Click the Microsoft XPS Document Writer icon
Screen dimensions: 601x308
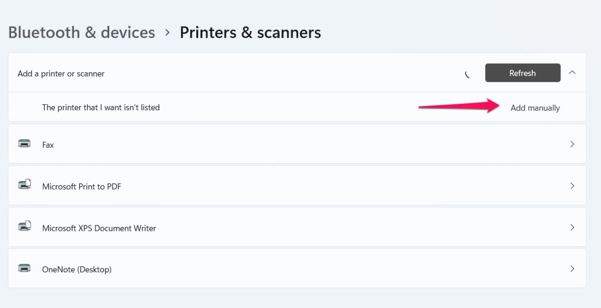pyautogui.click(x=25, y=226)
